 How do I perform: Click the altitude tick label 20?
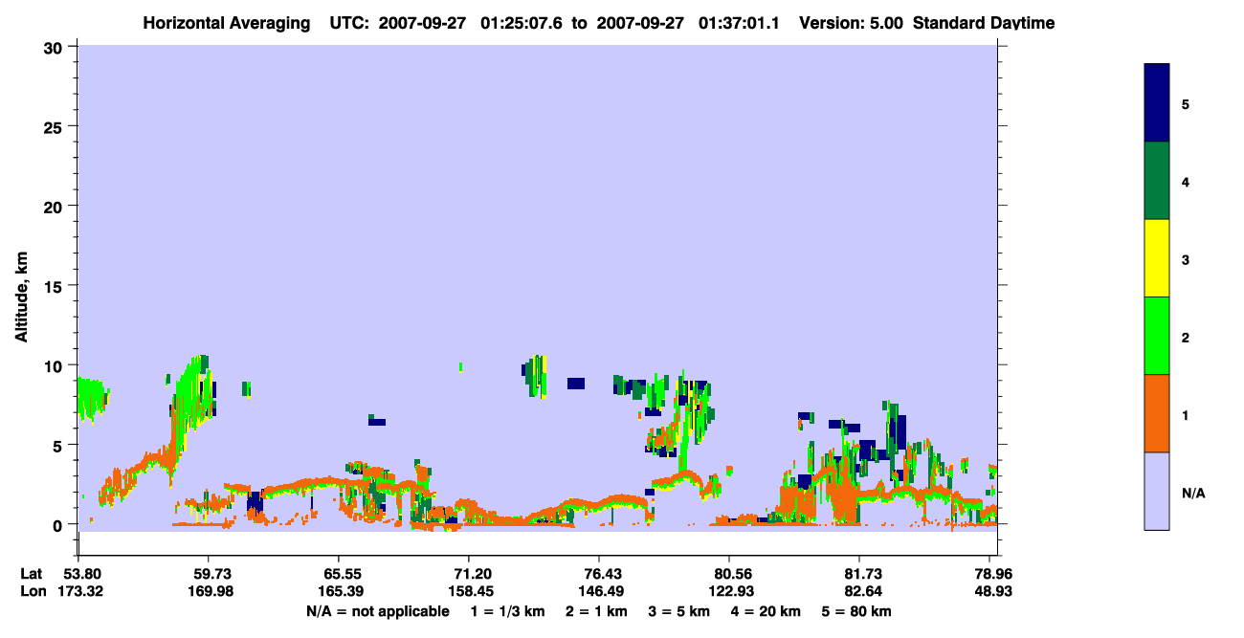click(56, 206)
